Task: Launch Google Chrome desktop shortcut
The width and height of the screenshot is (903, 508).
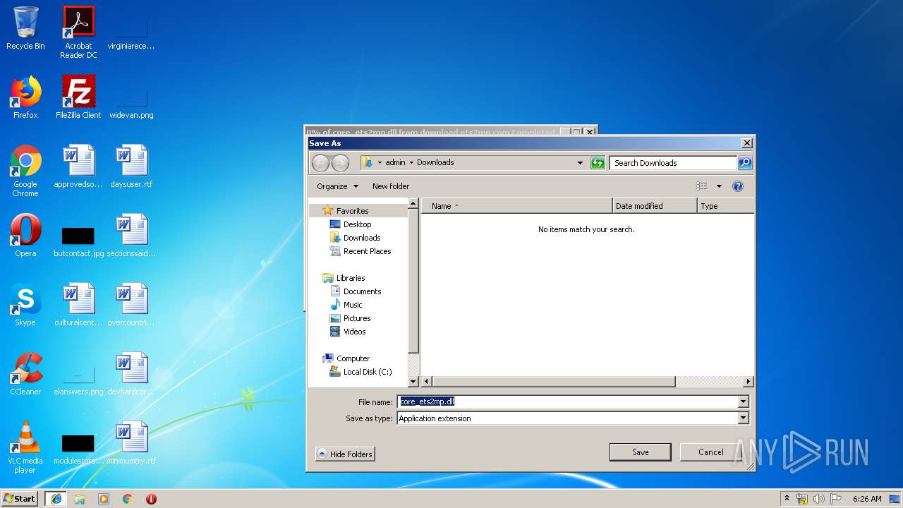Action: coord(25,171)
